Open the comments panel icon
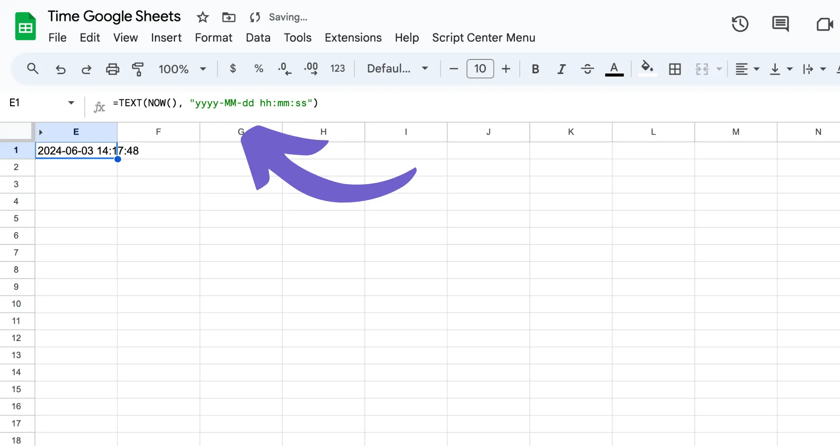 [780, 24]
